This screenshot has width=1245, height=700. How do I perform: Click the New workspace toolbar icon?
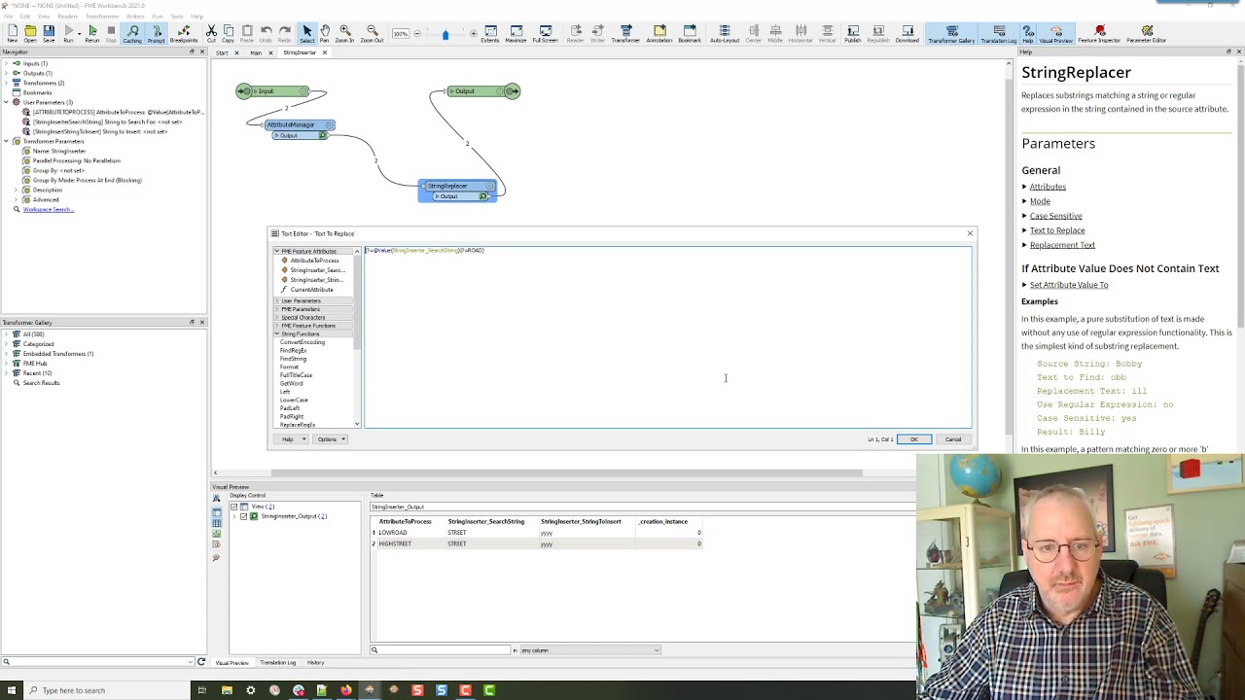pyautogui.click(x=12, y=34)
